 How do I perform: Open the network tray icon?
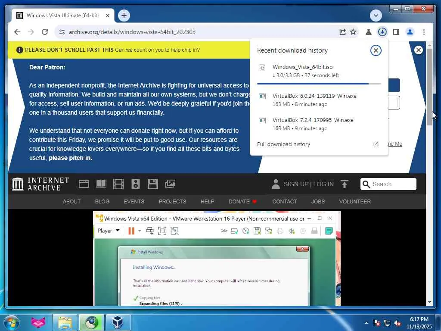click(x=387, y=323)
